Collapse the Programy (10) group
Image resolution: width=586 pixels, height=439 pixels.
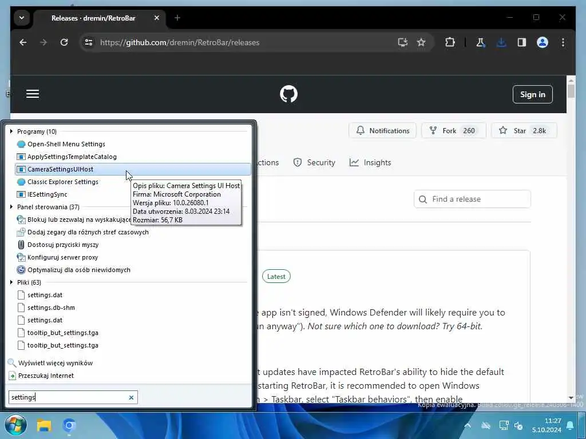tap(11, 131)
